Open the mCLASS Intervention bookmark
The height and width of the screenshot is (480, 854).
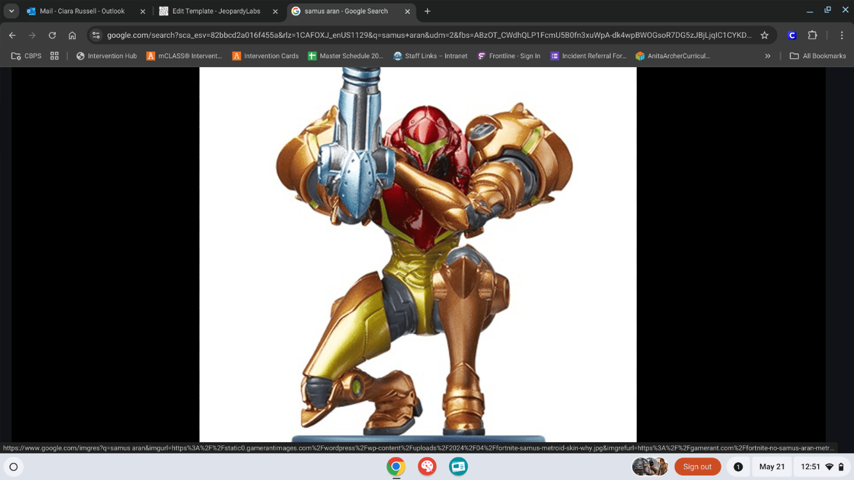tap(185, 56)
